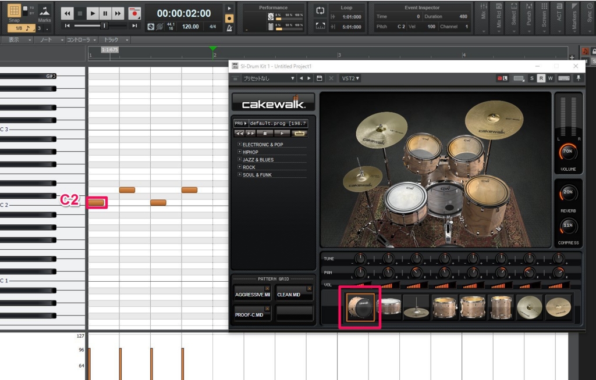This screenshot has height=380, width=596.
Task: Select the kick drum pad icon
Action: click(x=360, y=307)
